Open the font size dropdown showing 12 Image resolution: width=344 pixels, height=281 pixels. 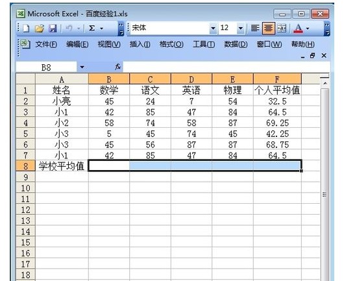(241, 28)
